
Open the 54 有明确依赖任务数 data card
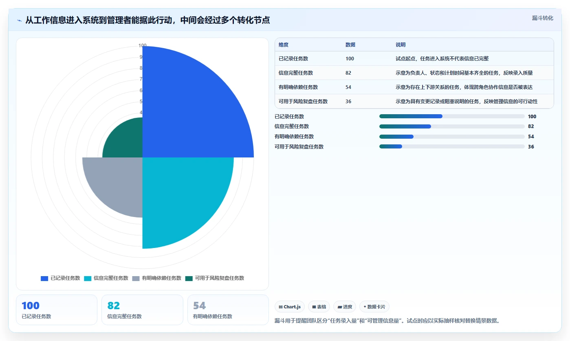click(x=228, y=310)
